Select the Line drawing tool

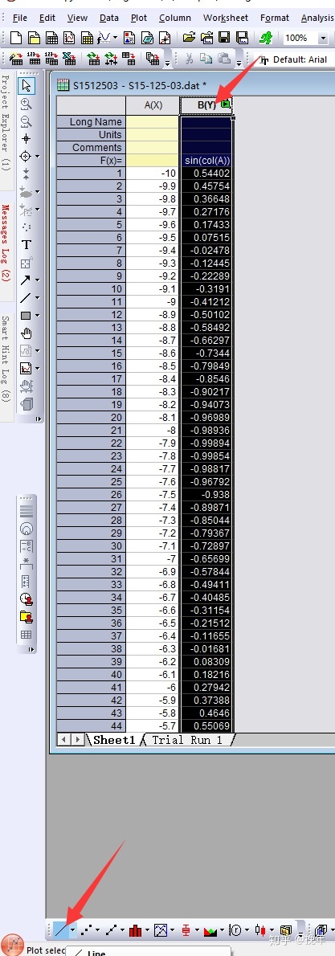coord(26,298)
